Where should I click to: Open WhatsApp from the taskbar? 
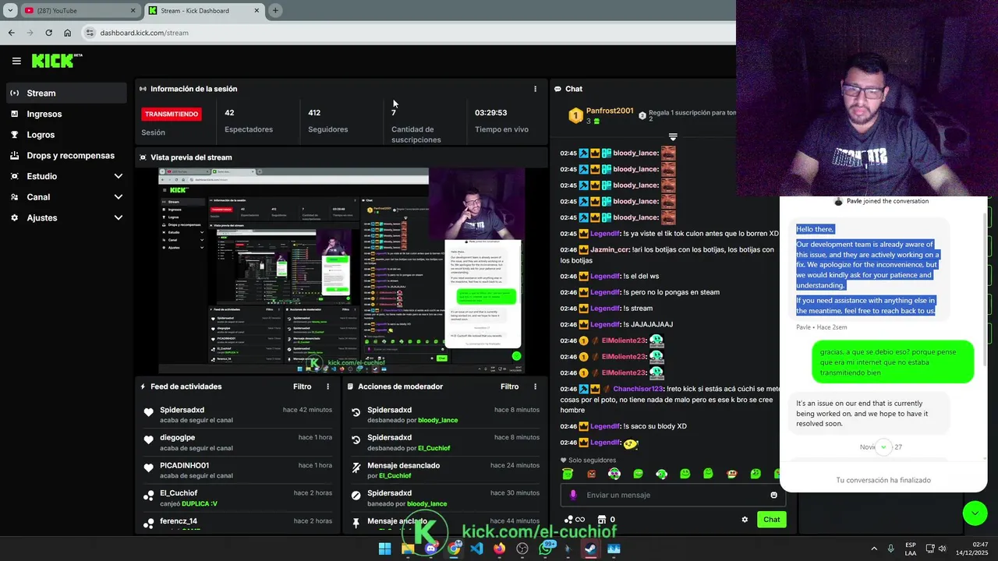545,549
